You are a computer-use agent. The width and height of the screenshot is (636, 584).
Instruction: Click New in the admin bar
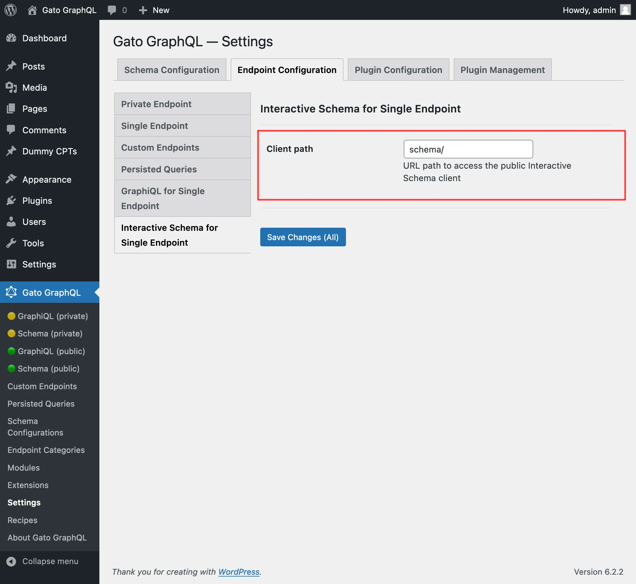(x=161, y=10)
